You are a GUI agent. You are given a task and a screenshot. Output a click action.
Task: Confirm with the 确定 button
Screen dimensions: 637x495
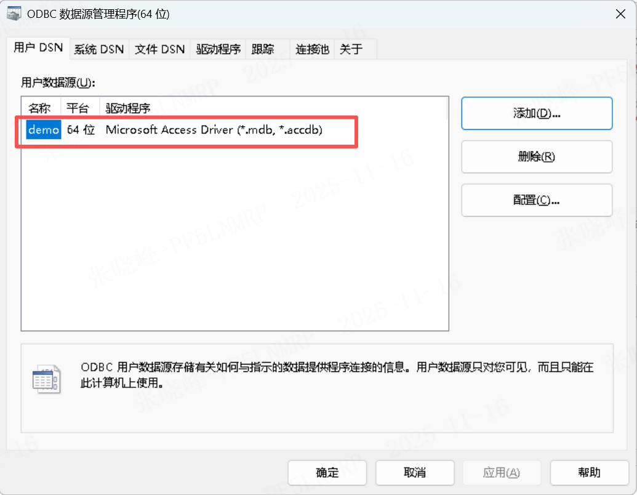pyautogui.click(x=327, y=473)
